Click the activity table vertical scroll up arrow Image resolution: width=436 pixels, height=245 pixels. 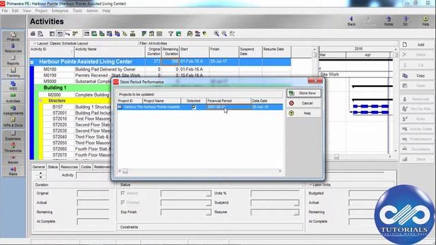pyautogui.click(x=315, y=49)
